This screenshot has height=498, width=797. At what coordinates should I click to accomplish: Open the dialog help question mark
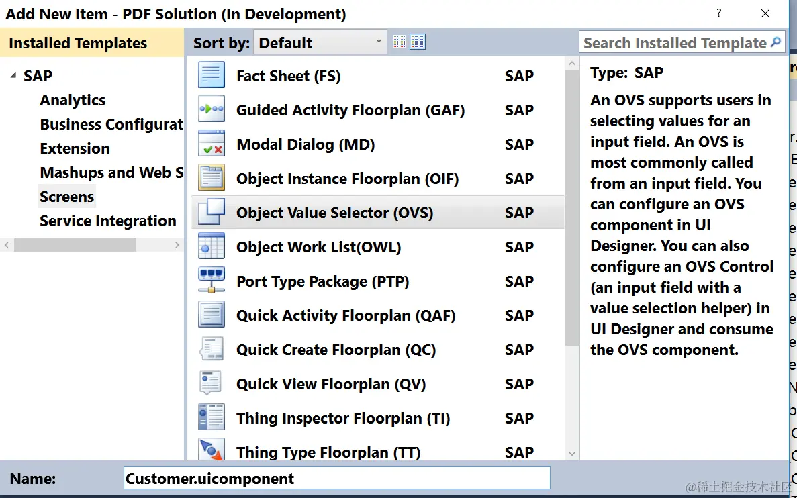(x=718, y=13)
